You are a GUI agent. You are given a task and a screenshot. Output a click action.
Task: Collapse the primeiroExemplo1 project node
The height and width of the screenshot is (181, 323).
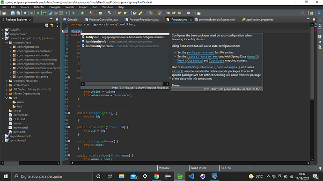[x=3, y=38]
